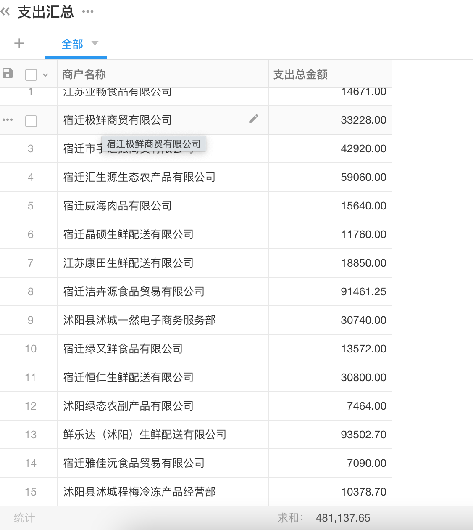
Task: Click row number 5 beside 宿迁威海肉品有限公司
Action: 30,206
